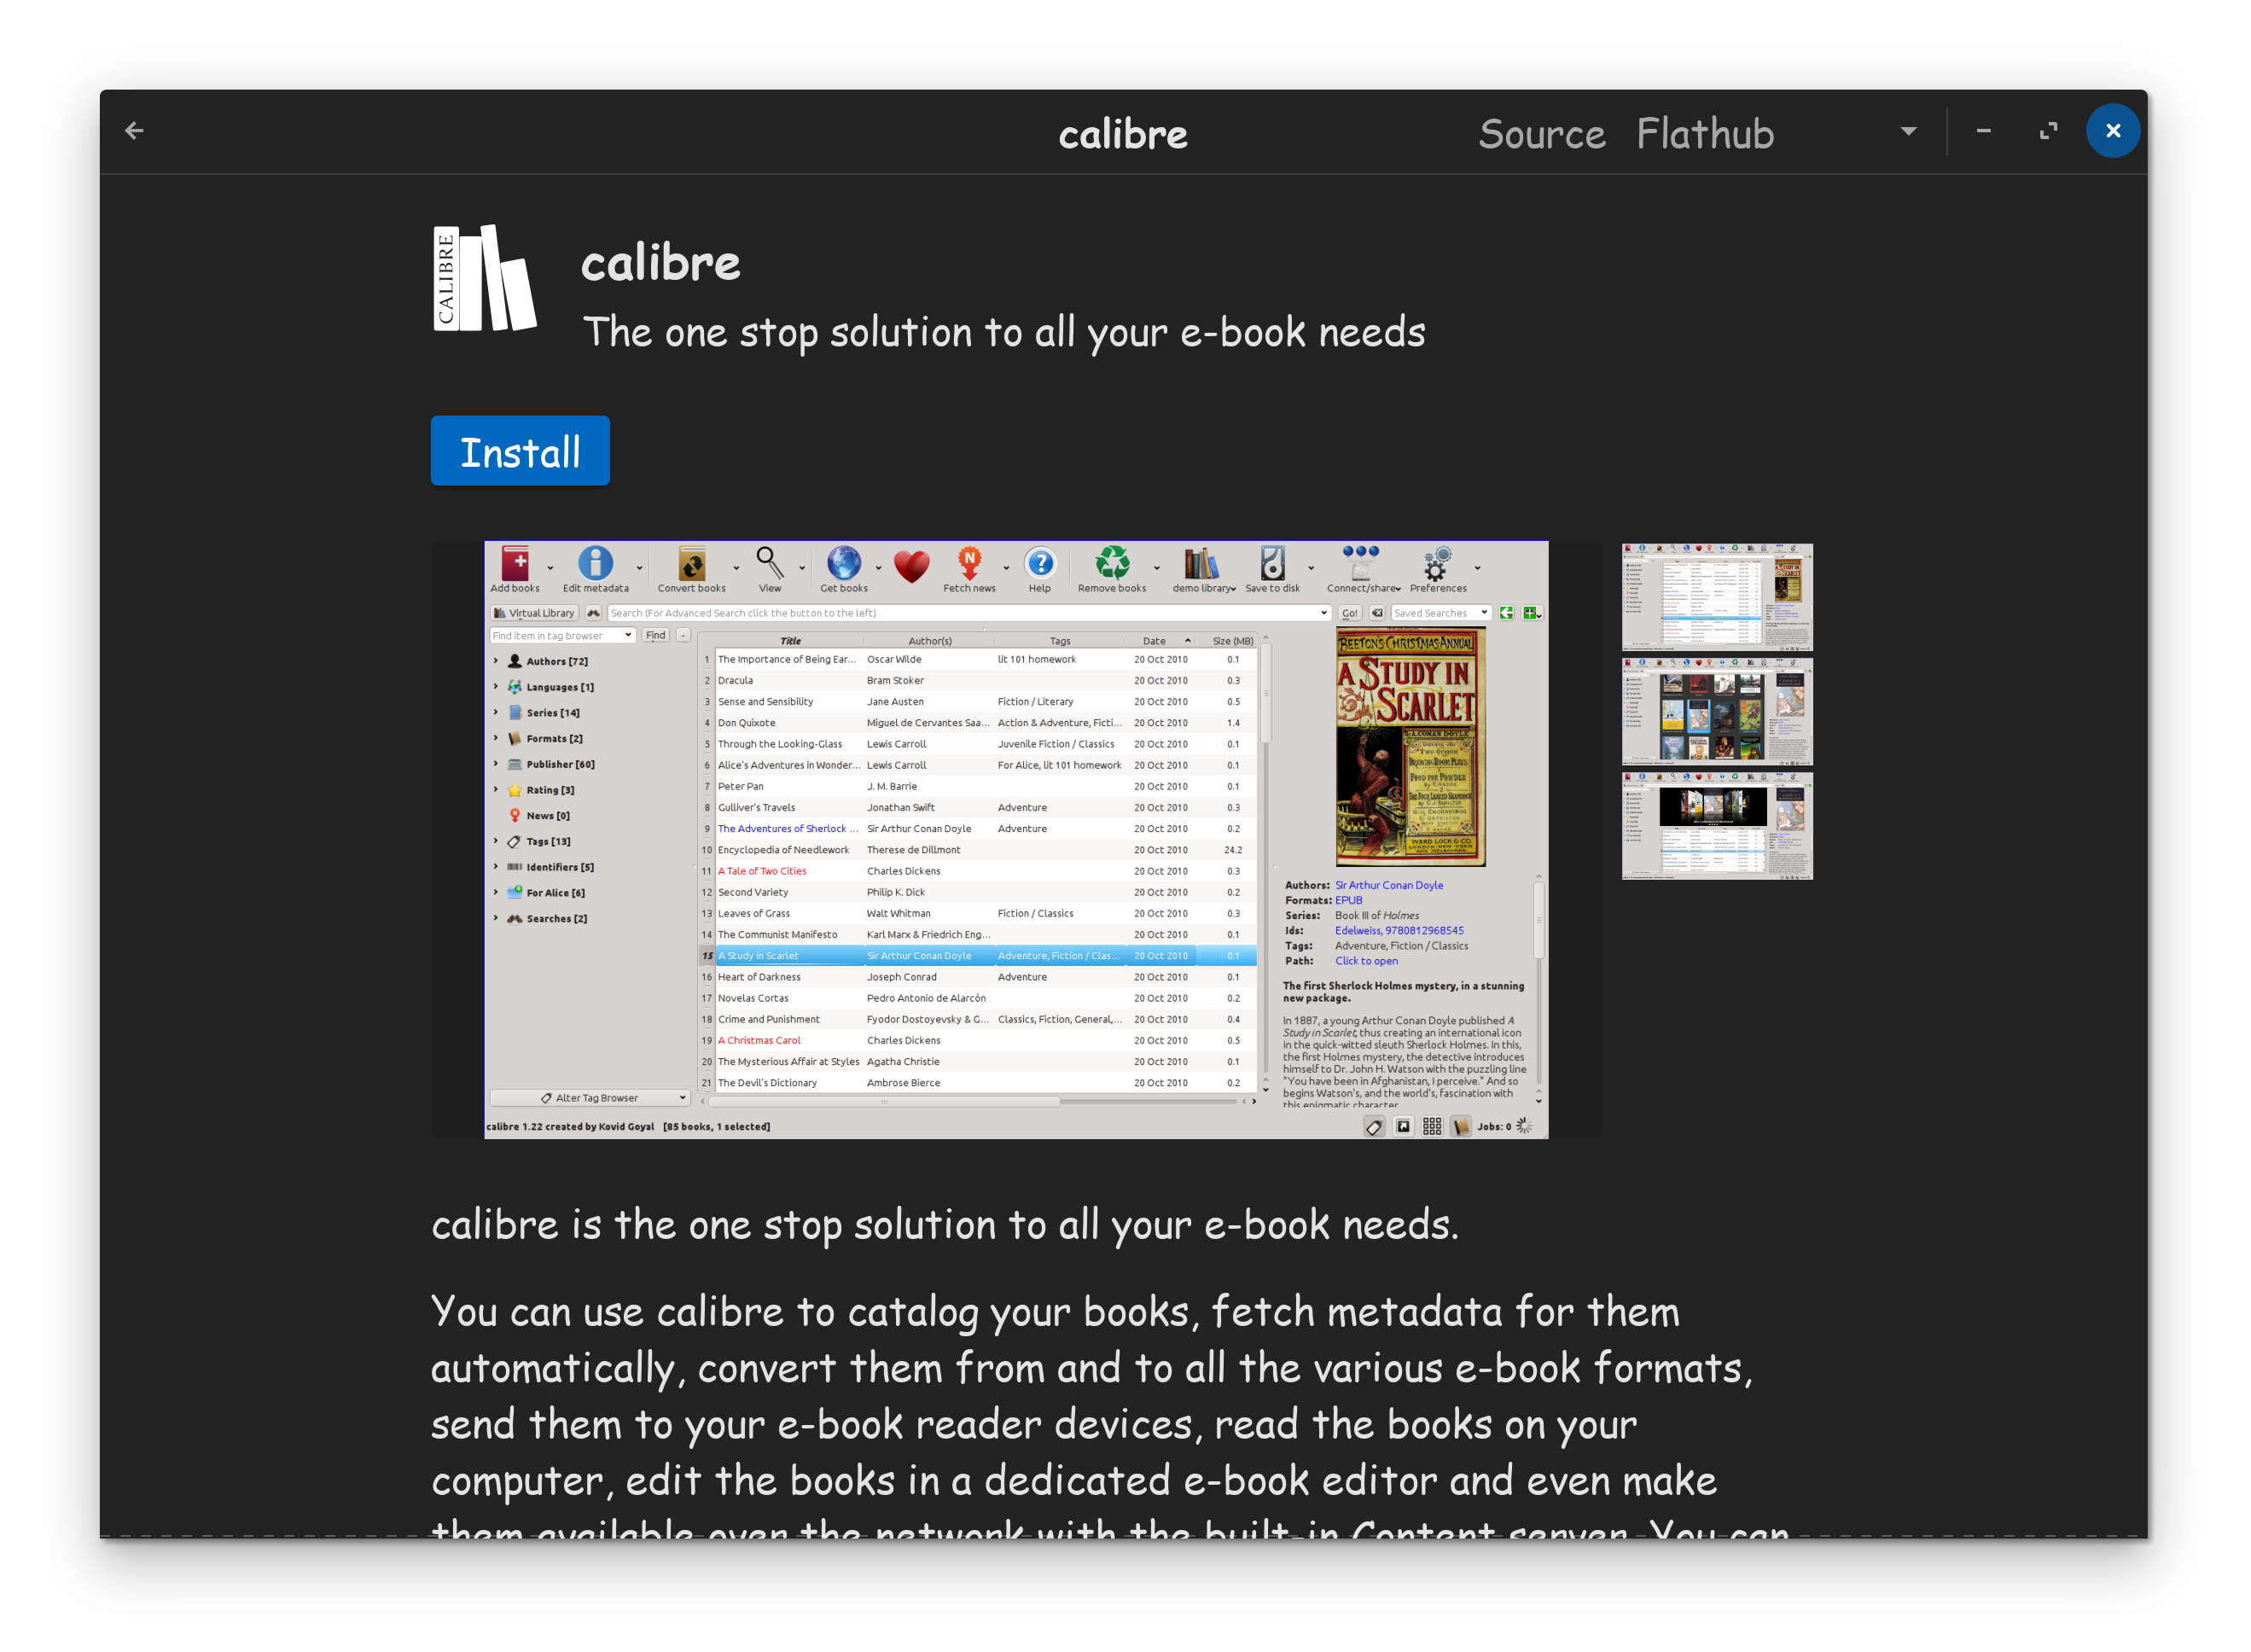The height and width of the screenshot is (1652, 2251).
Task: Click the A Study in Scarlet row
Action: pos(758,956)
